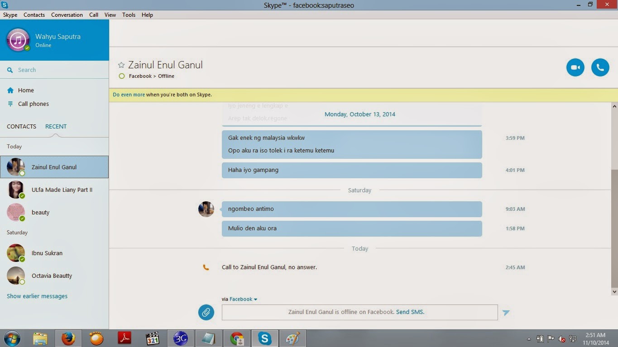Click into the Search field

(54, 70)
